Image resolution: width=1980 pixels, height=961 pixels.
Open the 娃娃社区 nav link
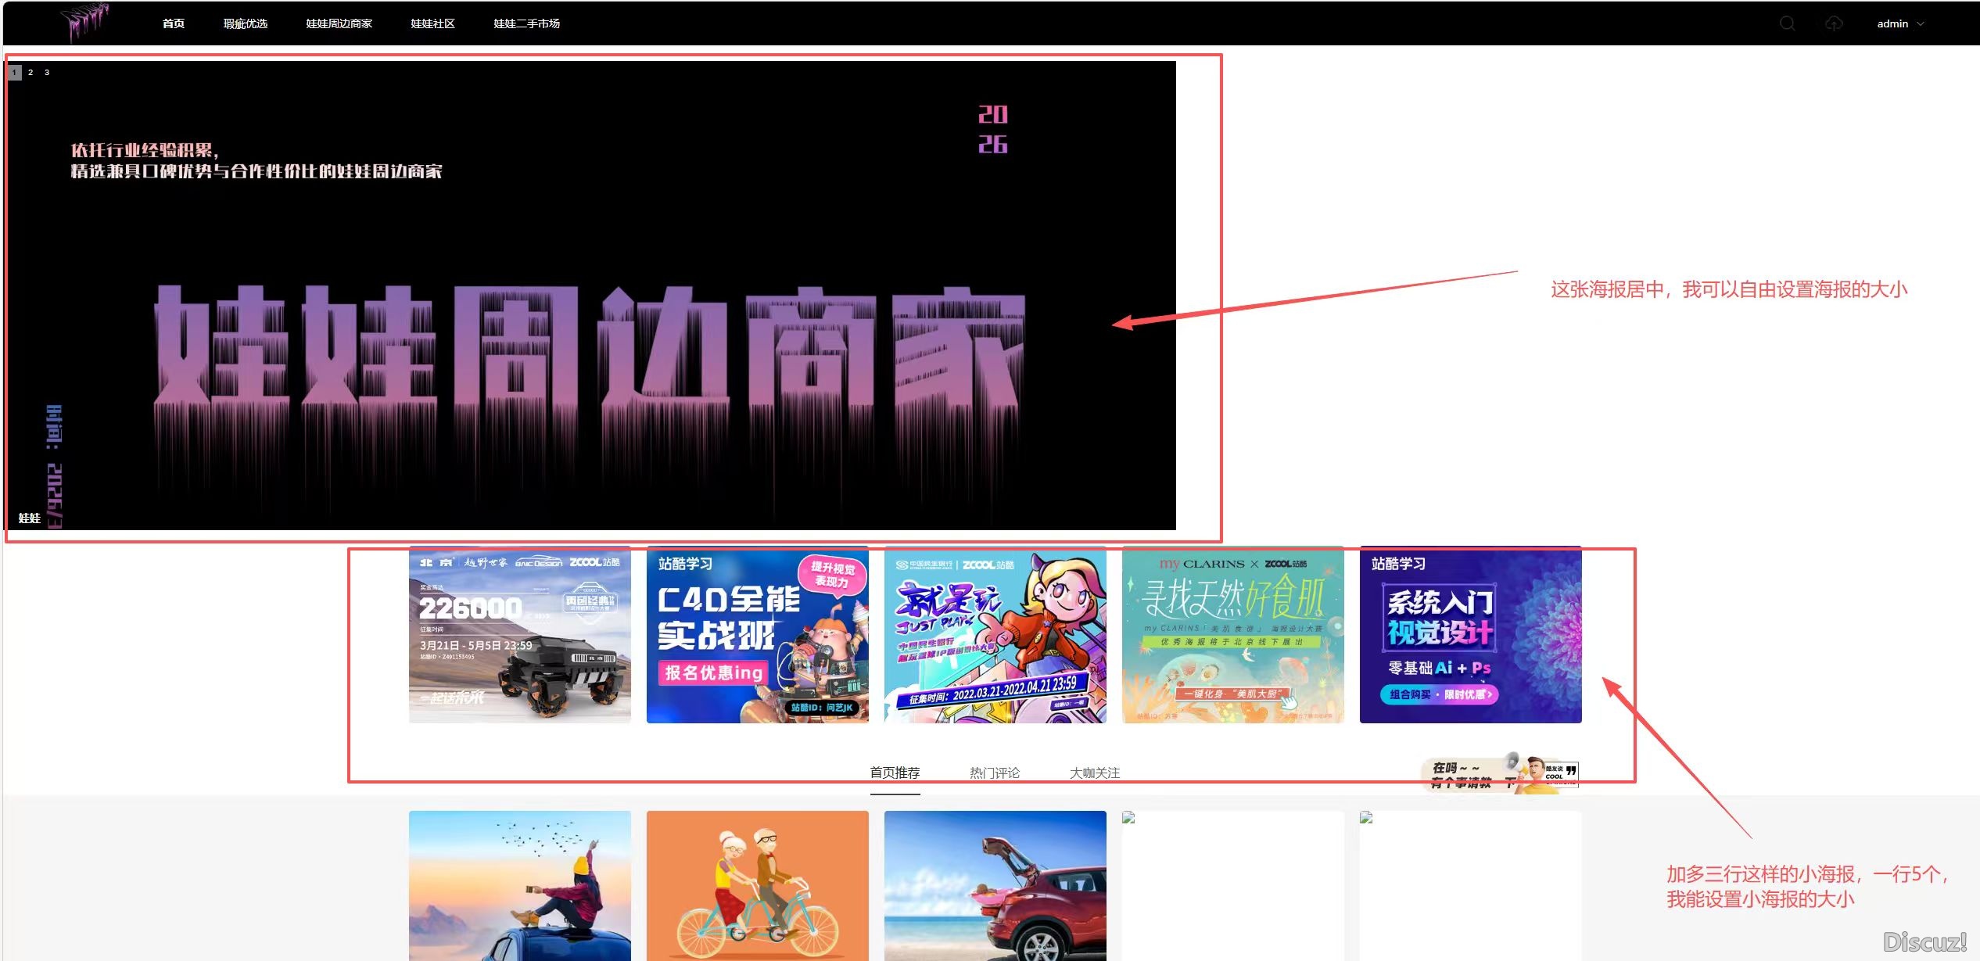(432, 23)
